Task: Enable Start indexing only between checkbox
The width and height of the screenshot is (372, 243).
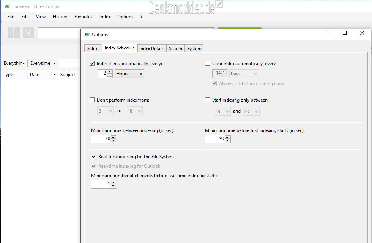Action: [x=207, y=100]
